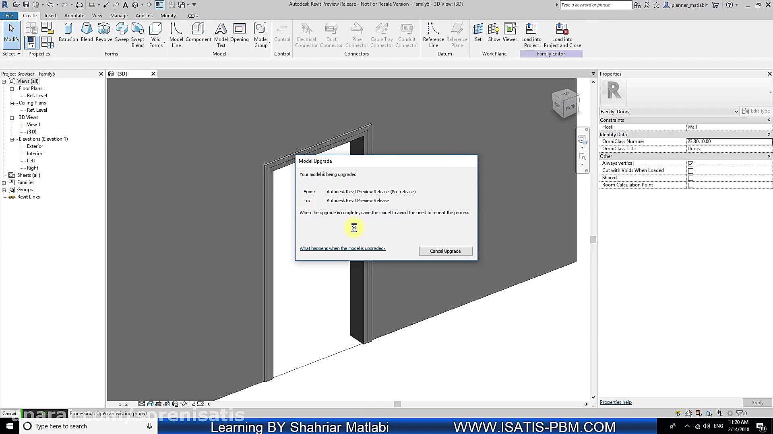Collapse the Floor Plans tree node

click(x=12, y=89)
